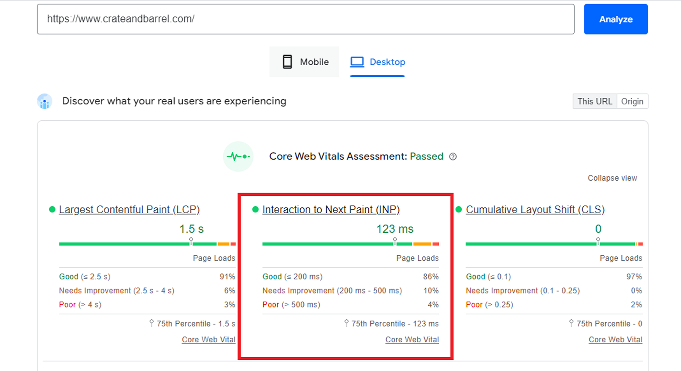The width and height of the screenshot is (681, 371).
Task: Click the pin icon beside '75th Percentile - 1.5 s'
Action: click(x=151, y=323)
